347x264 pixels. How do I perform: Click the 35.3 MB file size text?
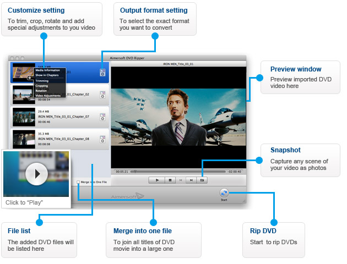[x=44, y=134]
